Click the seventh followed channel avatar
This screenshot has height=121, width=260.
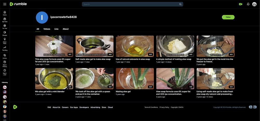pyautogui.click(x=5, y=116)
